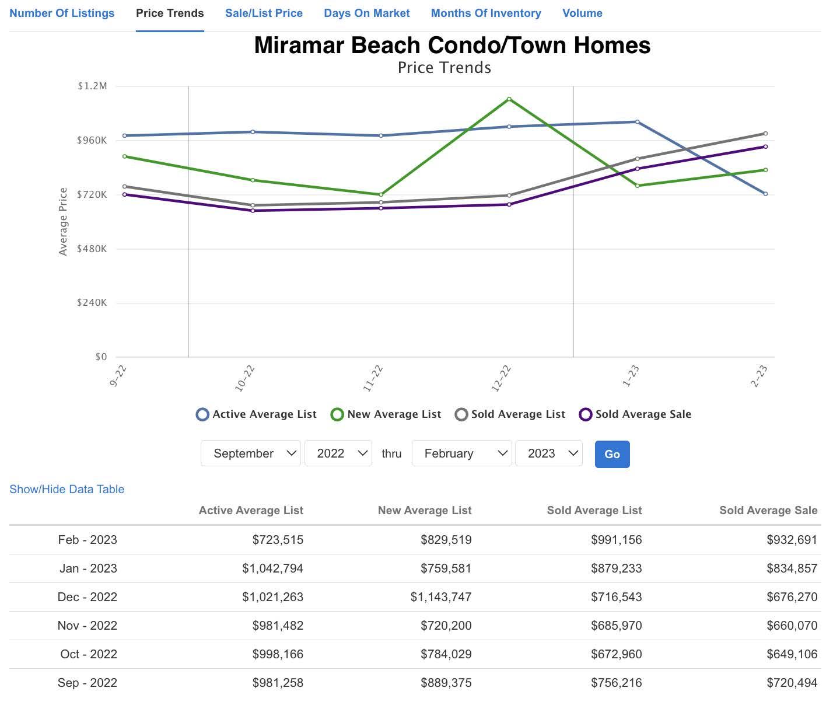833x726 pixels.
Task: Open the end month dropdown showing February
Action: pos(462,453)
